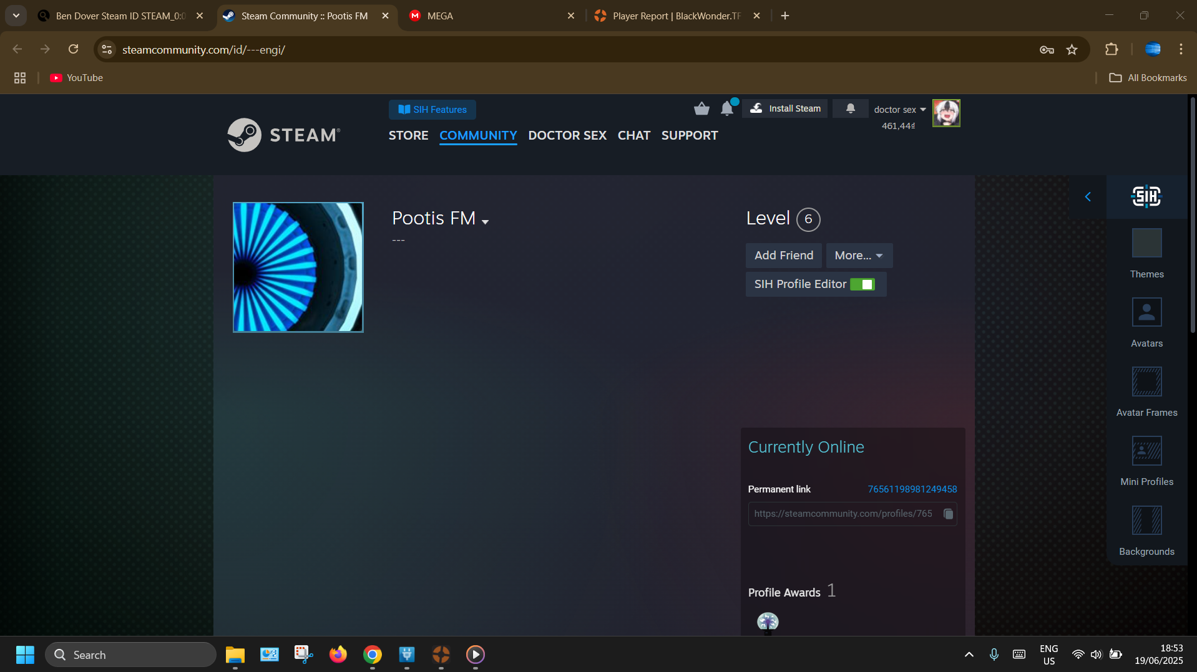Open the Chrome profile picture

click(1153, 49)
